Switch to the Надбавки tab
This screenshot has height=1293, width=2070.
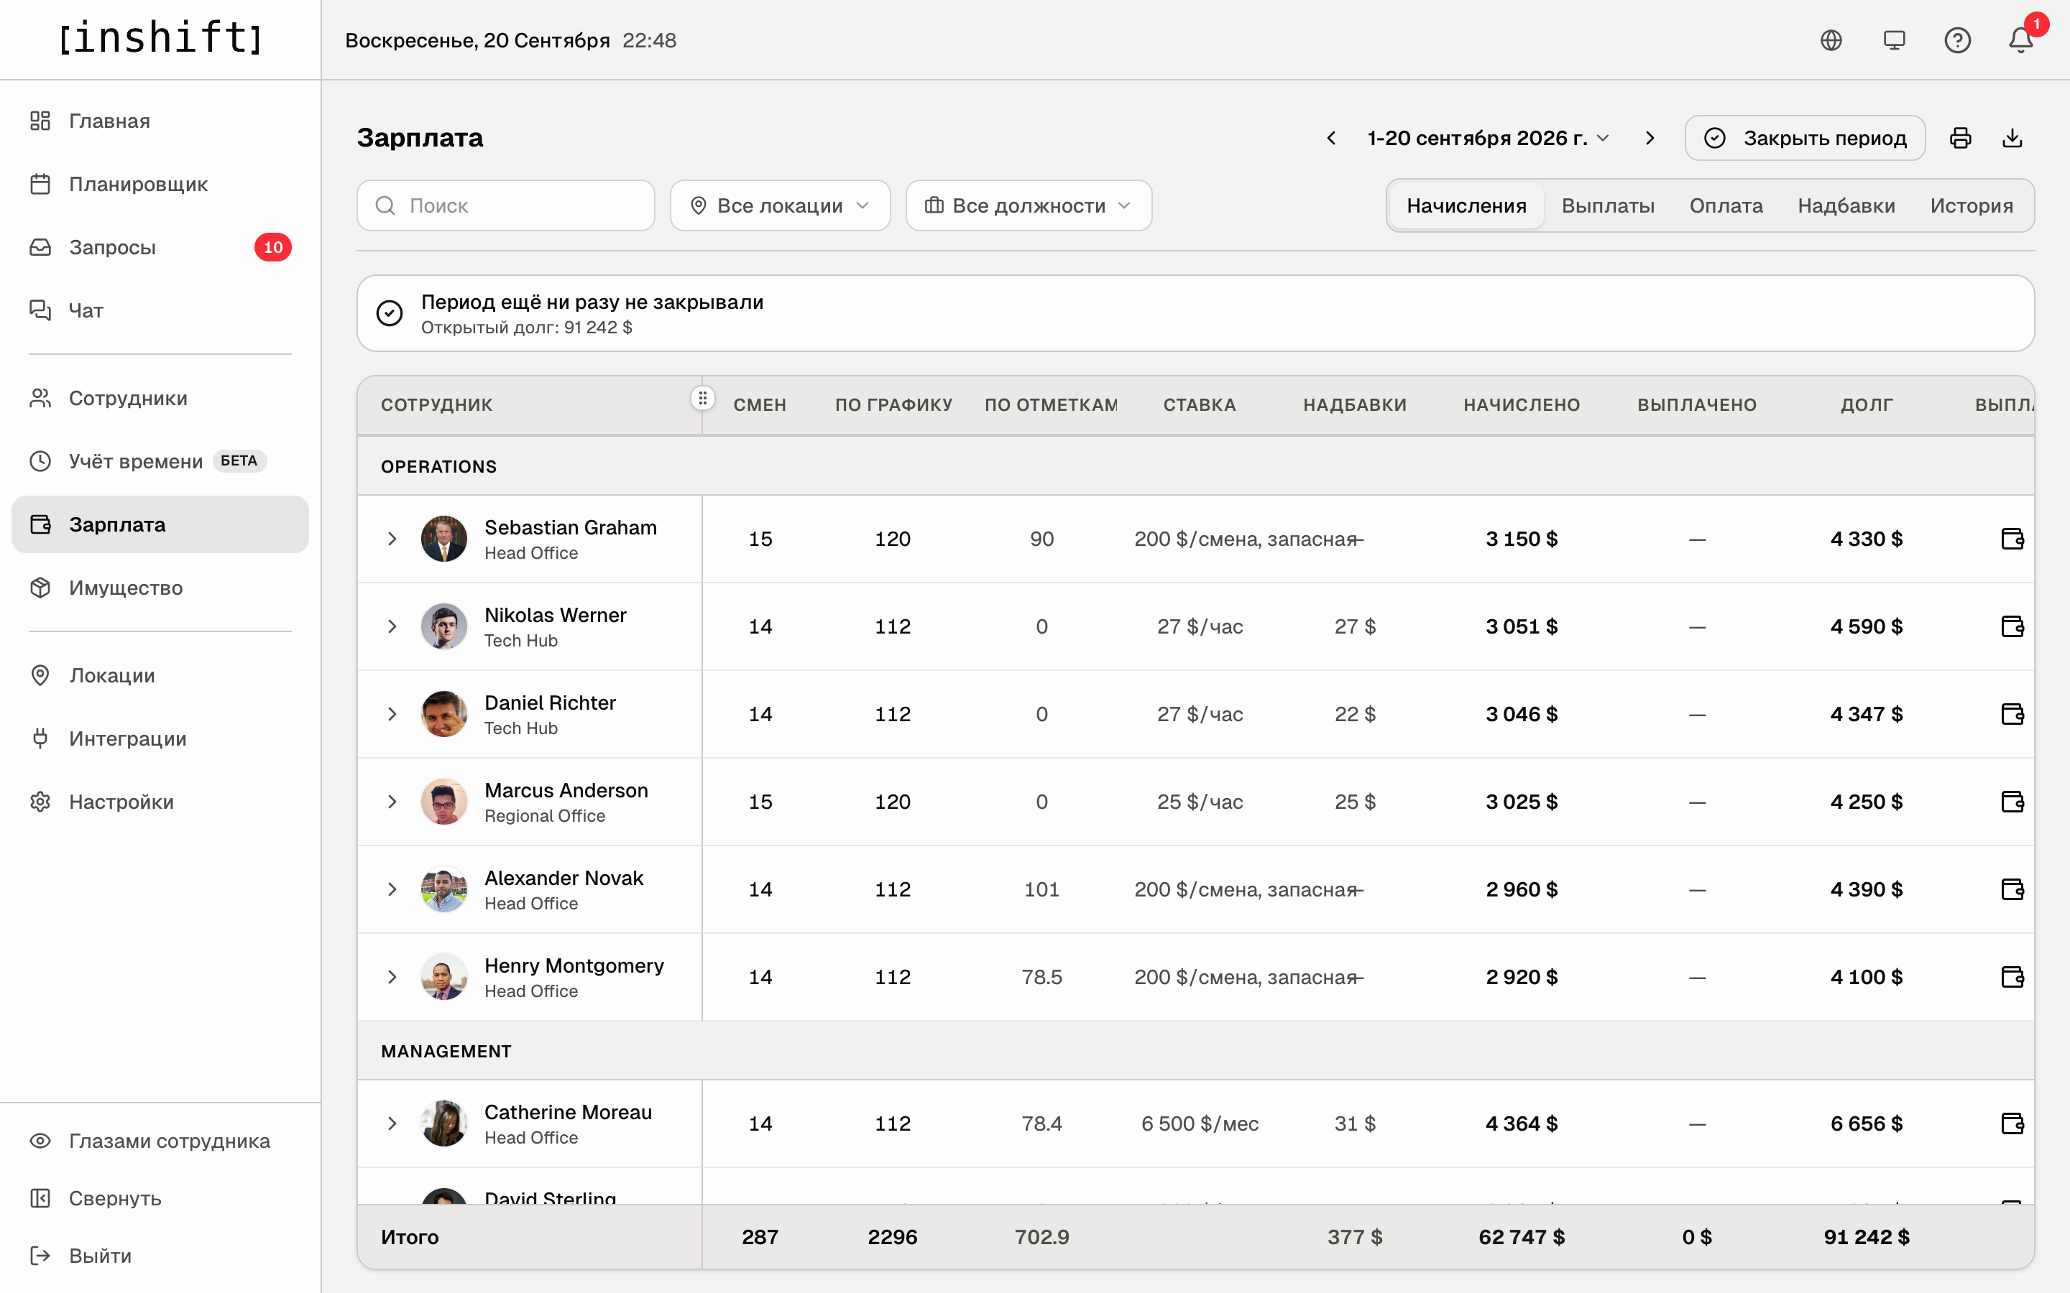(x=1846, y=205)
